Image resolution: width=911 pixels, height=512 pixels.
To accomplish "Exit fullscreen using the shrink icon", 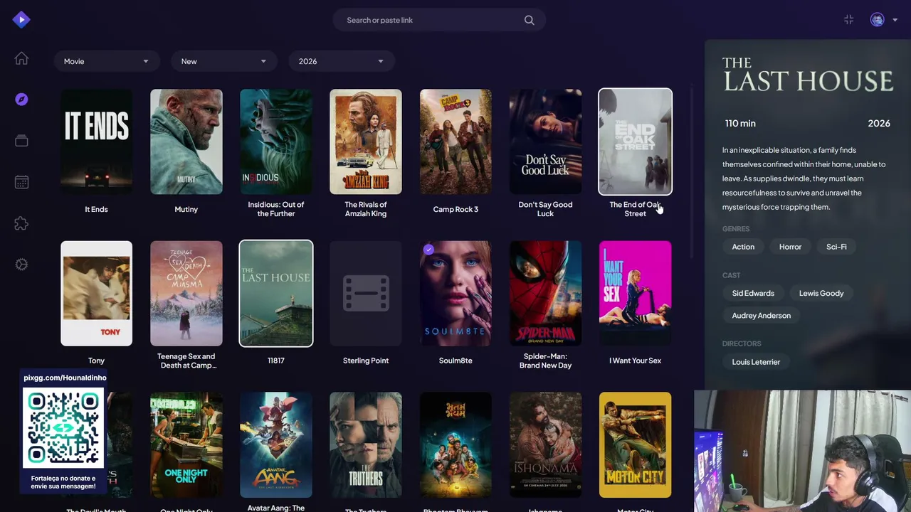I will (x=848, y=20).
